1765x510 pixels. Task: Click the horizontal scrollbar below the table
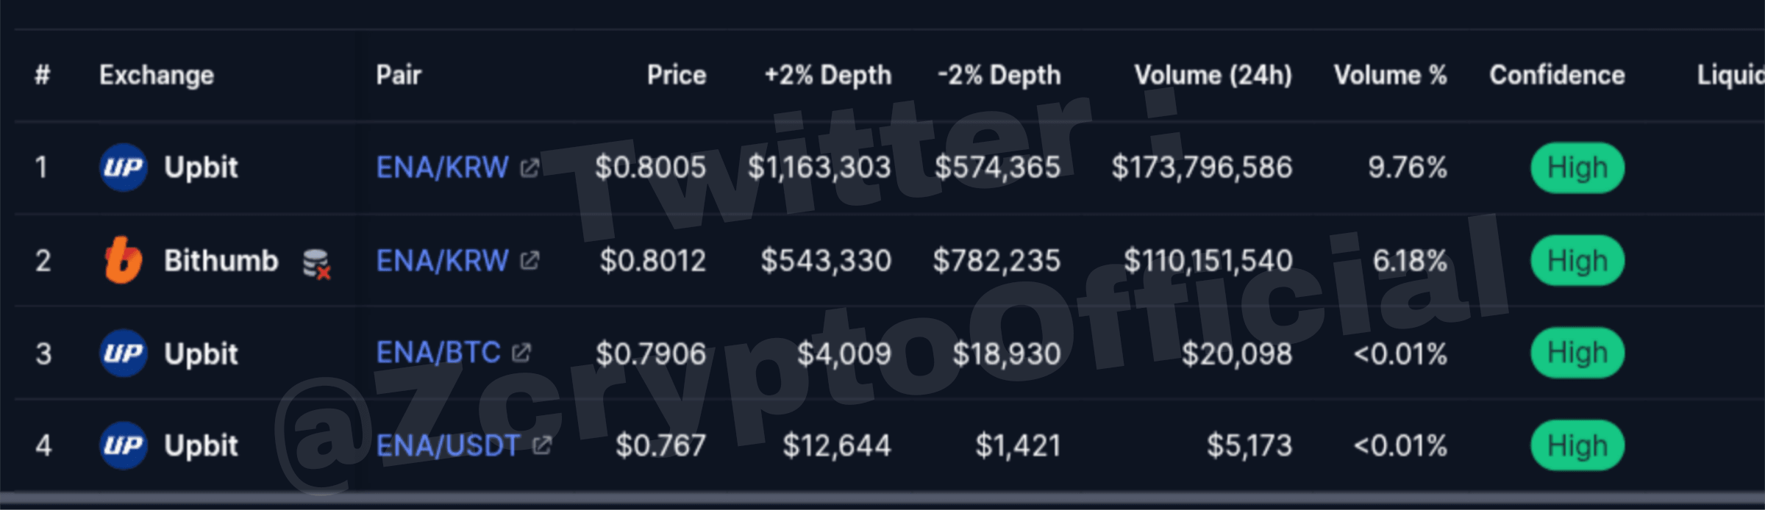click(x=883, y=500)
